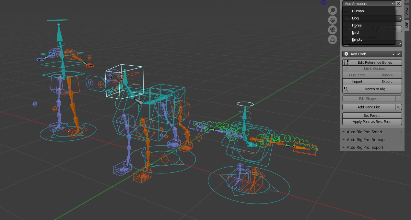
Task: Remove hand fist with X button
Action: click(399, 107)
